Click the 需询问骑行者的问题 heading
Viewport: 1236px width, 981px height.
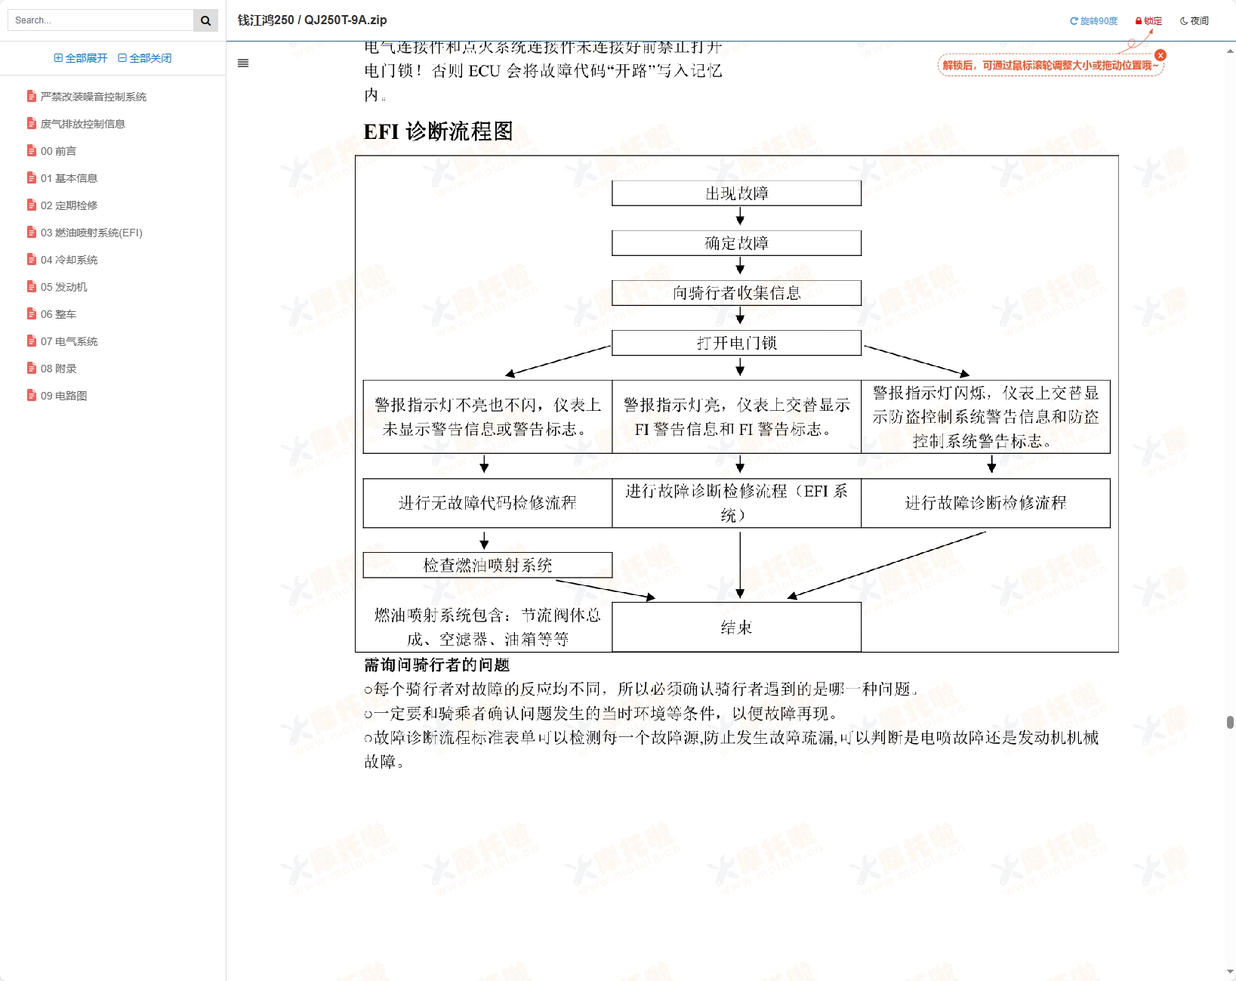click(x=437, y=665)
